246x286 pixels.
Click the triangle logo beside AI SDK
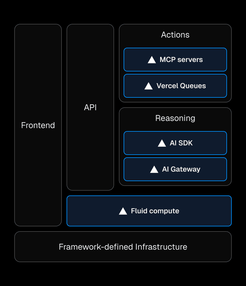162,143
